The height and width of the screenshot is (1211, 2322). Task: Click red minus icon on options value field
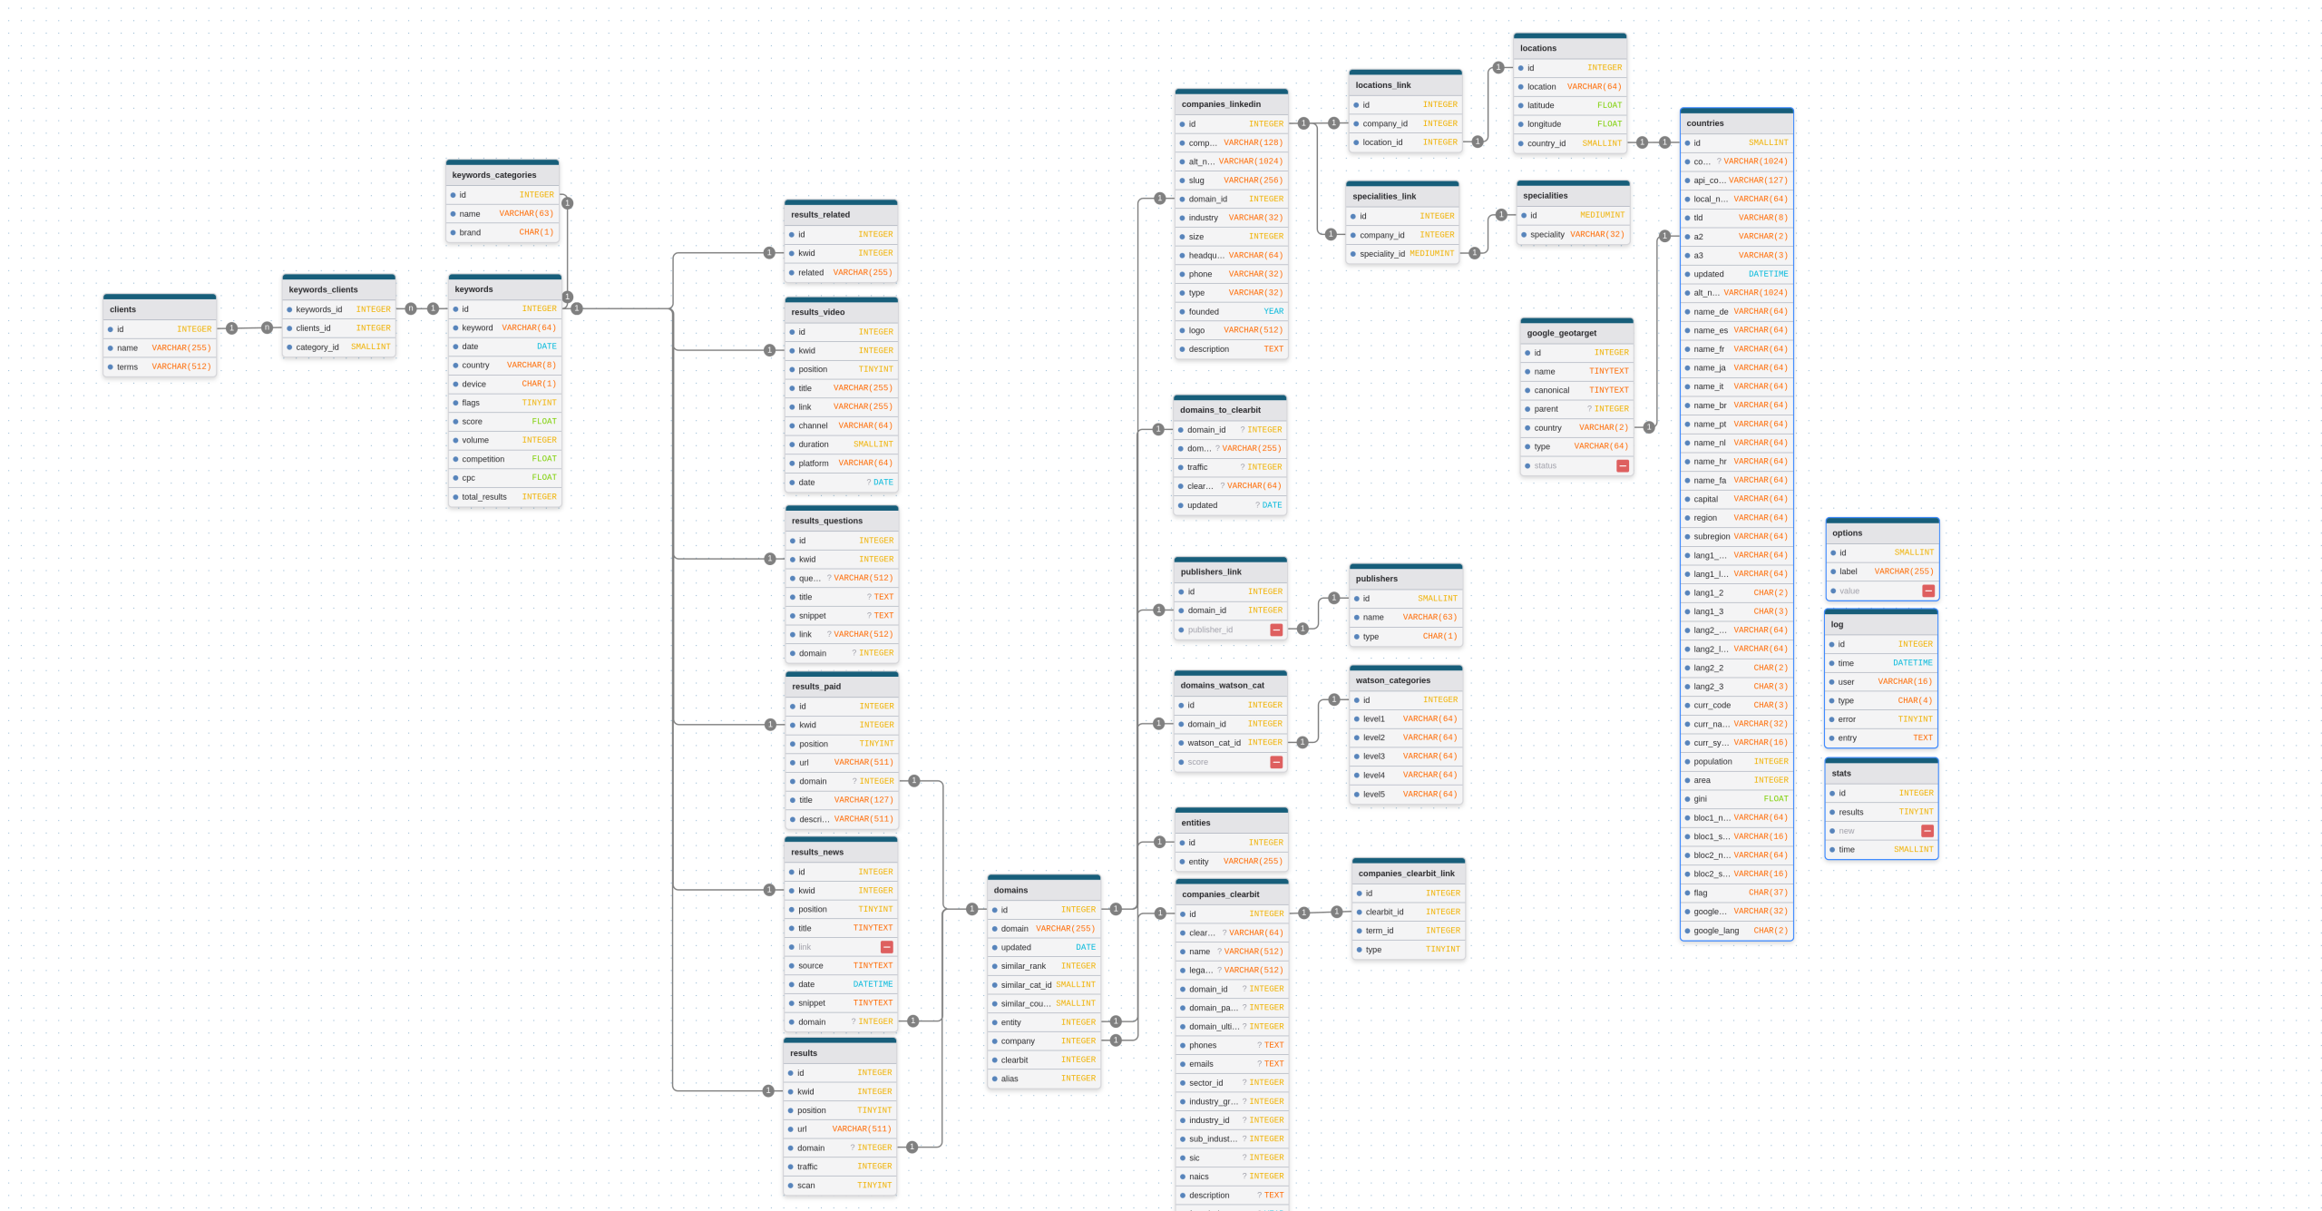point(1928,591)
